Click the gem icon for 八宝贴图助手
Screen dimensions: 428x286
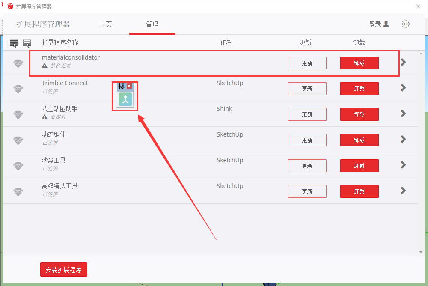(18, 115)
